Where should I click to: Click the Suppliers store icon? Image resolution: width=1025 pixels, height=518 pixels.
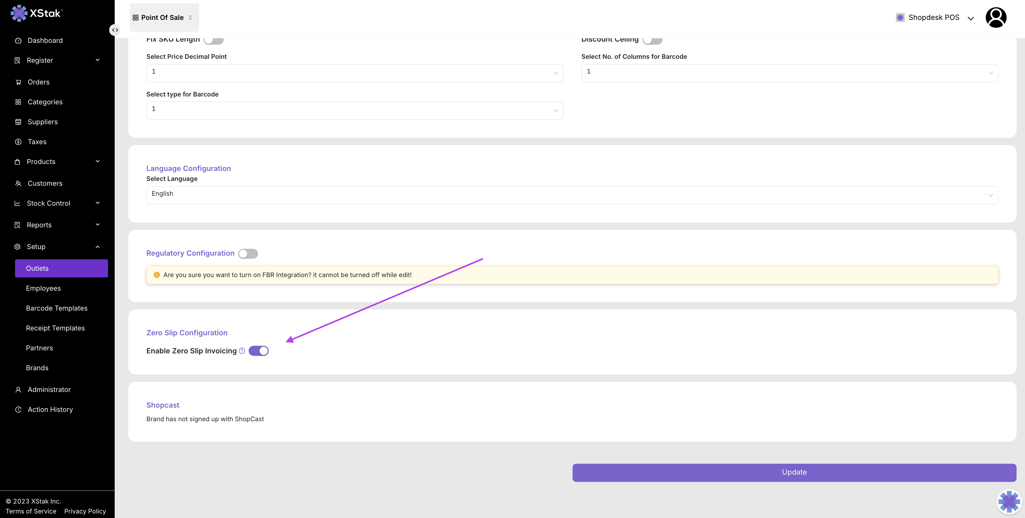point(18,122)
